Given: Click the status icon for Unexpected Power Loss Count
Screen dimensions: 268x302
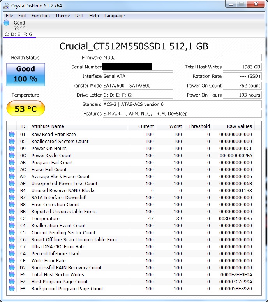Looking at the screenshot, I should coord(12,183).
